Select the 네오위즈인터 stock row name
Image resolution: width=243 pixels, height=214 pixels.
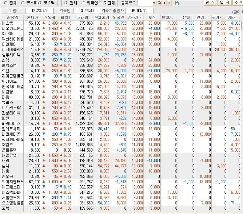12,28
